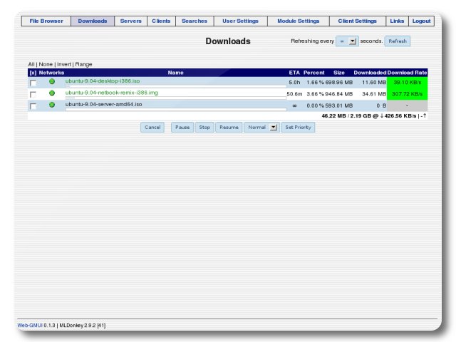
Task: Open the Module Settings tab
Action: (299, 21)
